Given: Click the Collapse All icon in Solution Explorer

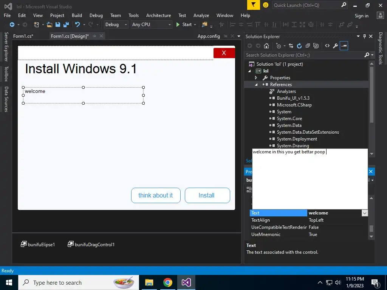Looking at the screenshot, I should coord(308,46).
